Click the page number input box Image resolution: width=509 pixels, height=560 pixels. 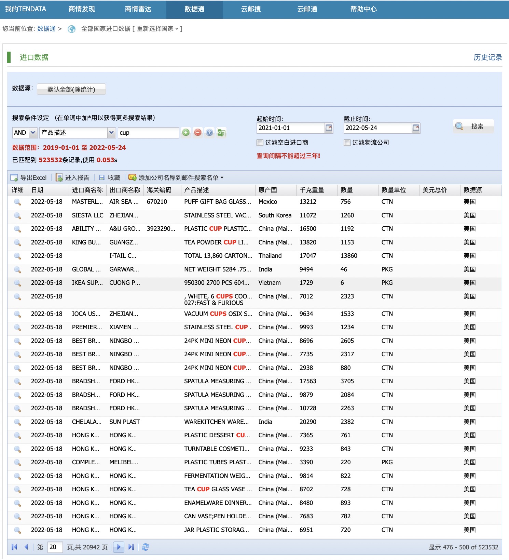click(55, 547)
